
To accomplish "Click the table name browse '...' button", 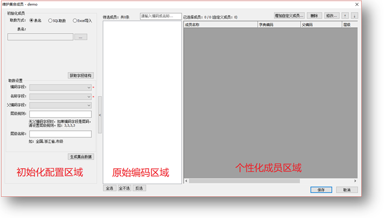I will (x=80, y=37).
